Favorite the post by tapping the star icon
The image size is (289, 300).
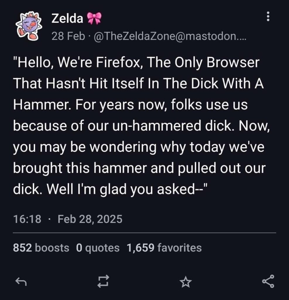pos(186,282)
